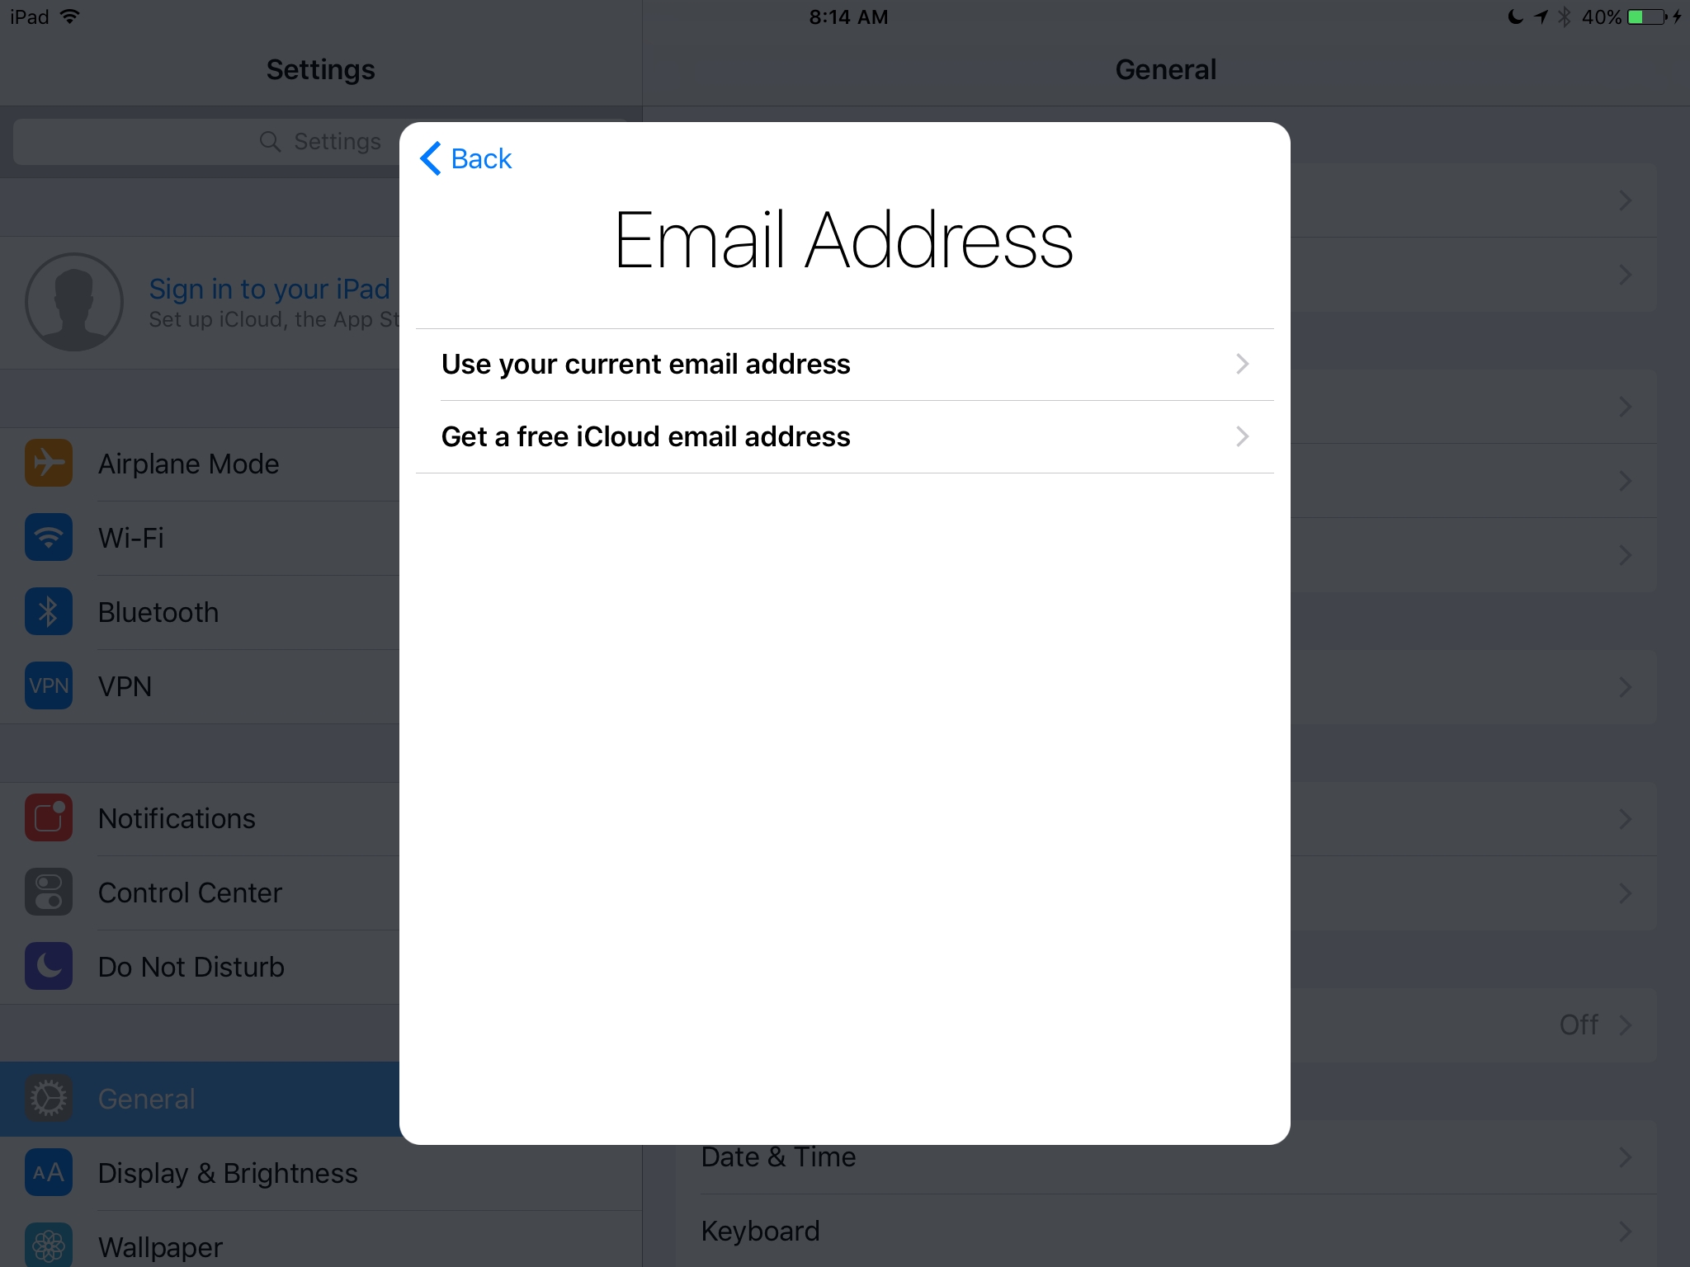This screenshot has width=1690, height=1267.
Task: Tap Back to return to previous screen
Action: click(x=465, y=158)
